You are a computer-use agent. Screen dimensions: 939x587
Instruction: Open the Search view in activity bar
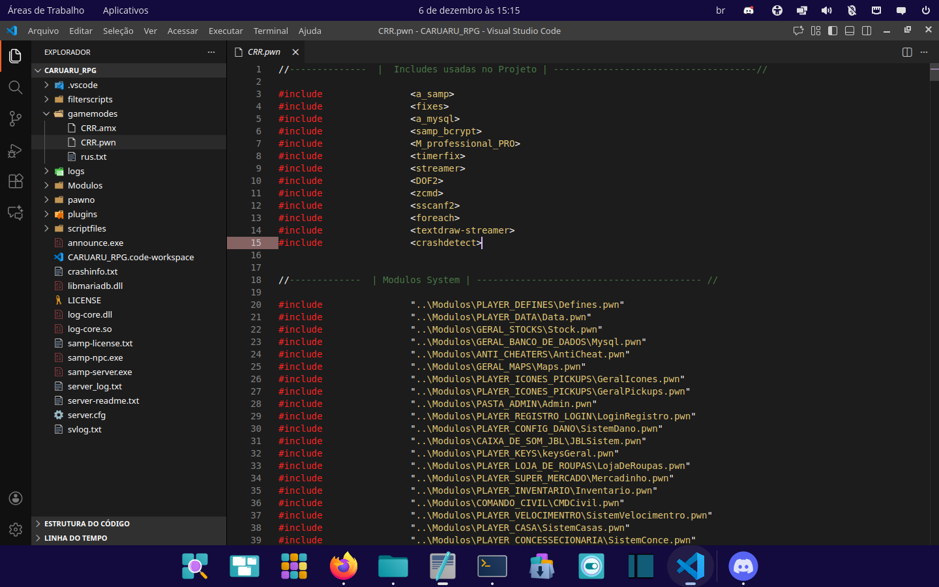click(x=16, y=87)
